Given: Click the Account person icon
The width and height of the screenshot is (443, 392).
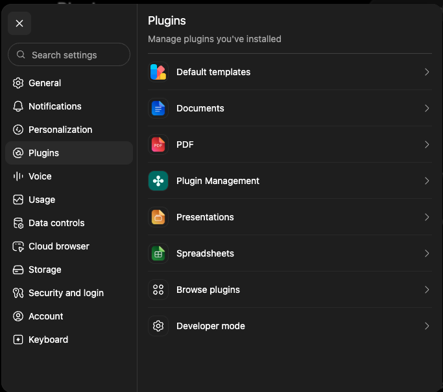Looking at the screenshot, I should [x=18, y=316].
